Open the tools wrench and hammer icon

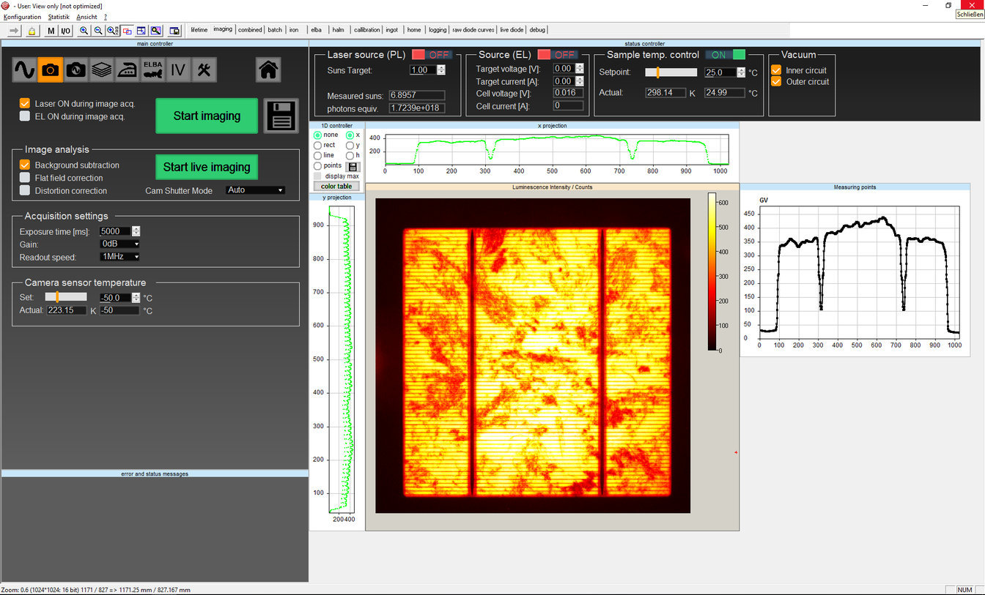(204, 70)
